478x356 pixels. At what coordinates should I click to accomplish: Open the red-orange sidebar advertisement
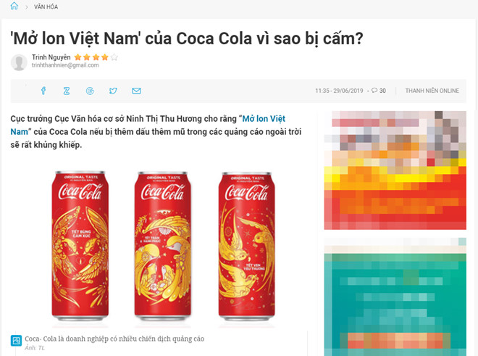pos(395,170)
